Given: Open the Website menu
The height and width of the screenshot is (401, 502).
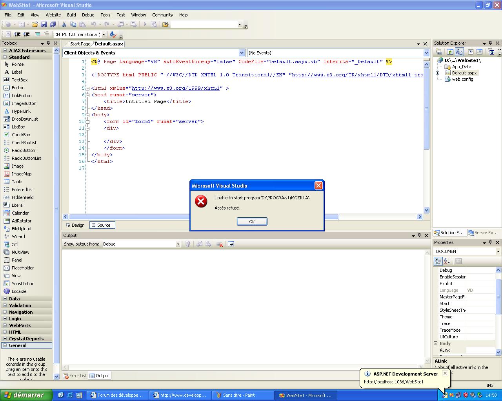Looking at the screenshot, I should (53, 15).
